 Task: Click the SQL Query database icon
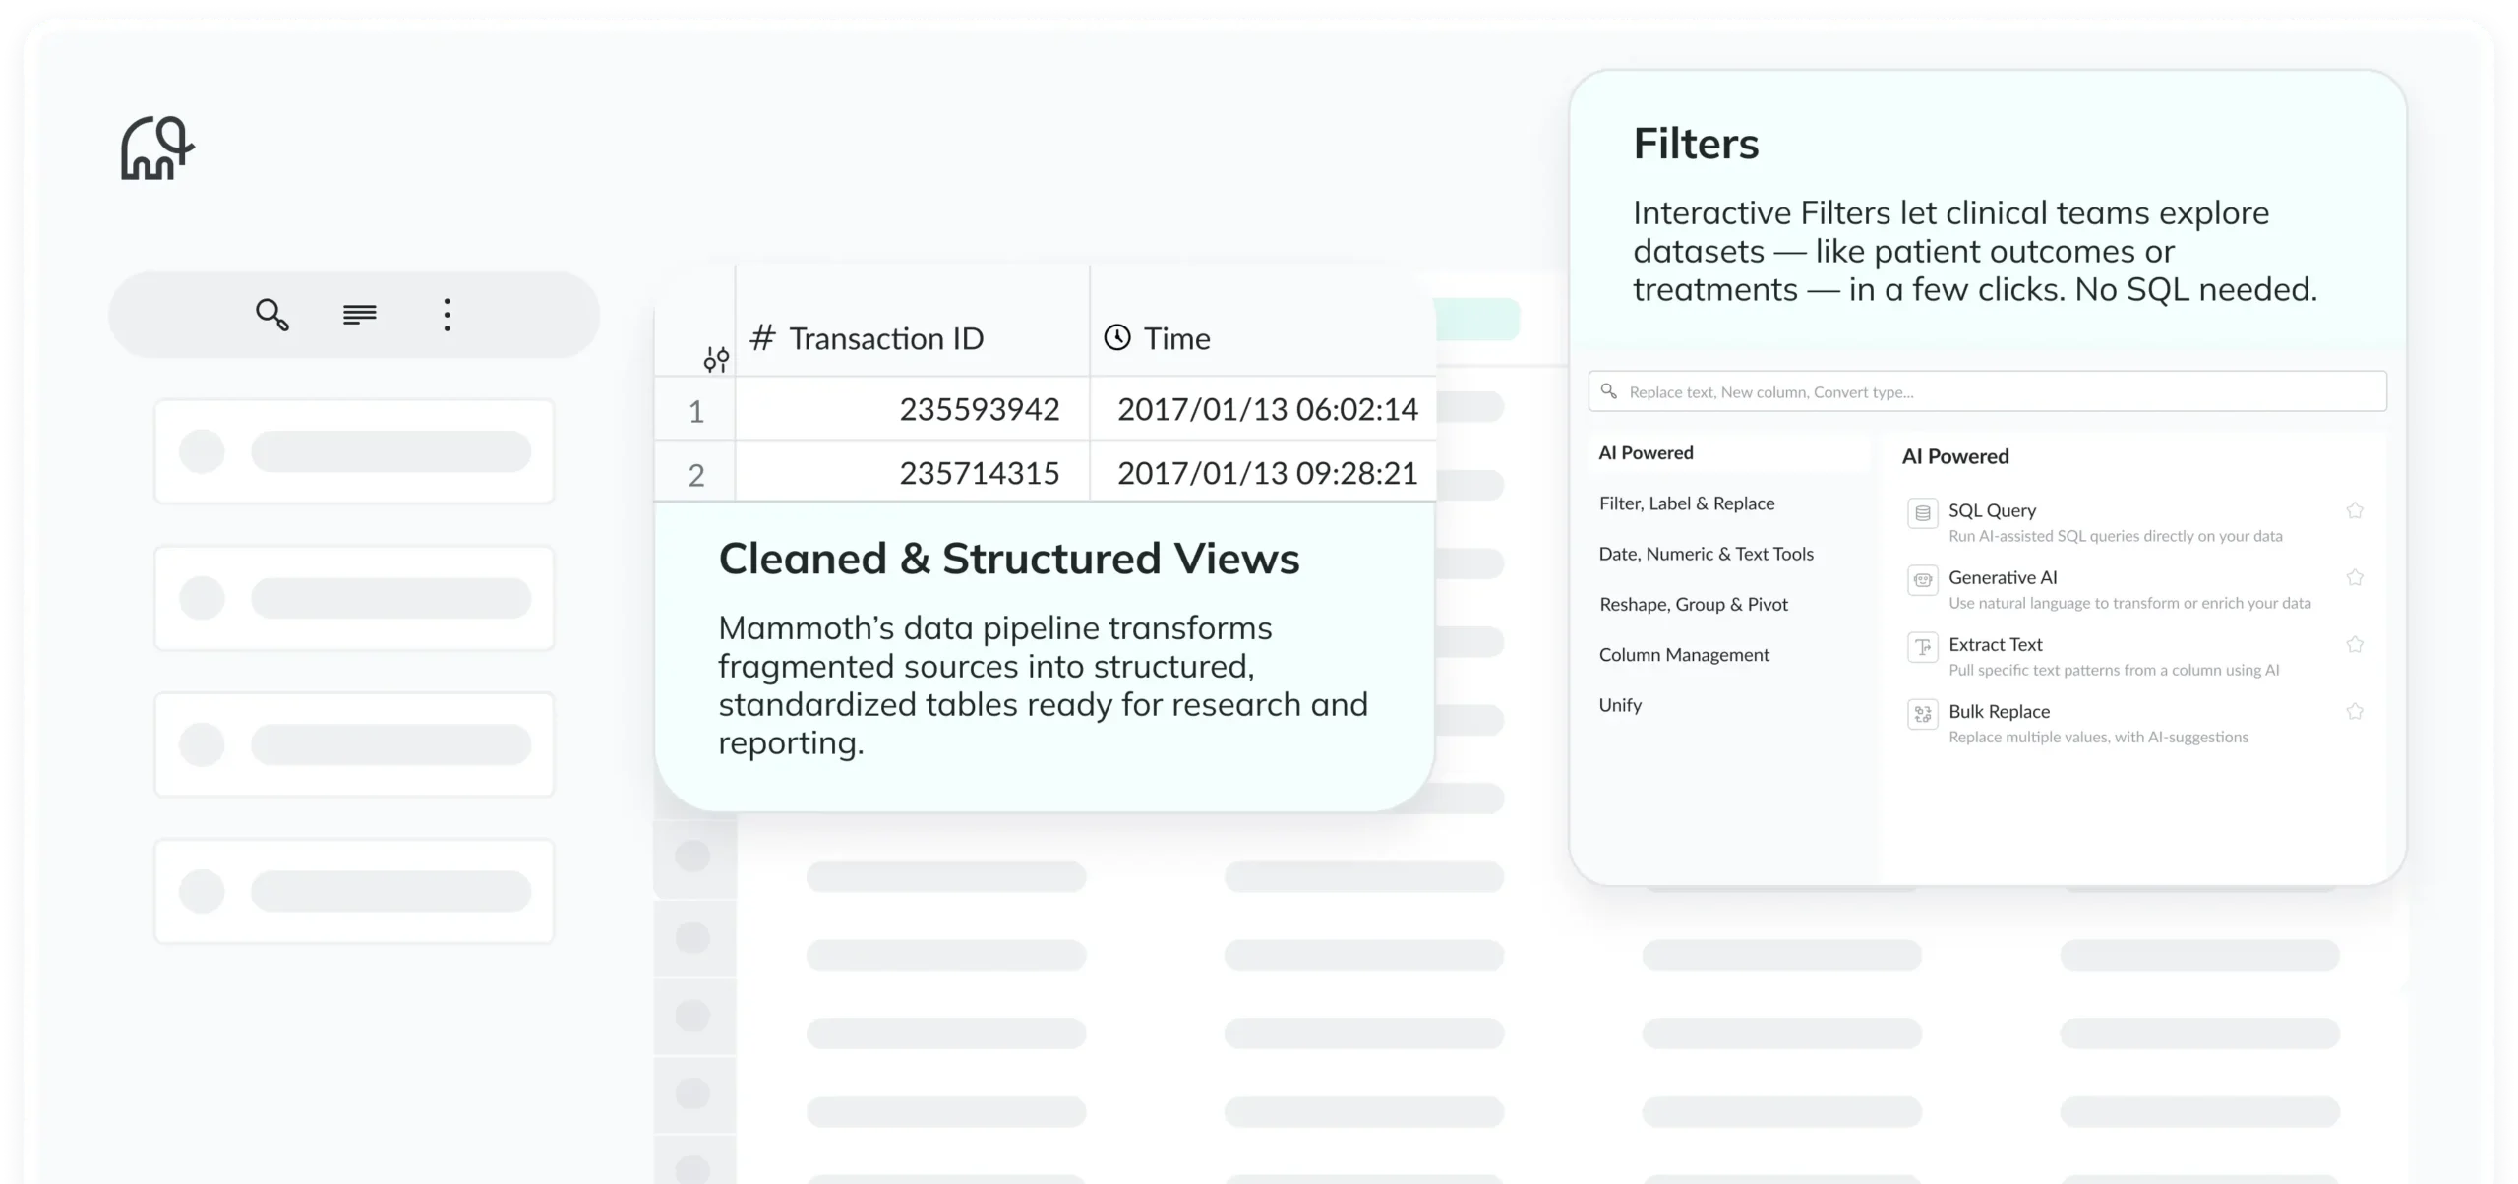(x=1922, y=512)
